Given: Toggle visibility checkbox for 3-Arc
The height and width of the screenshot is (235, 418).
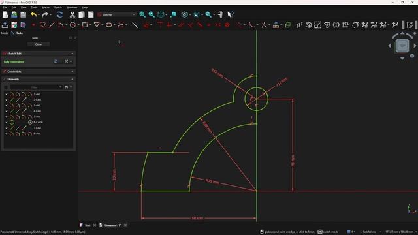Looking at the screenshot, I should pos(7,105).
